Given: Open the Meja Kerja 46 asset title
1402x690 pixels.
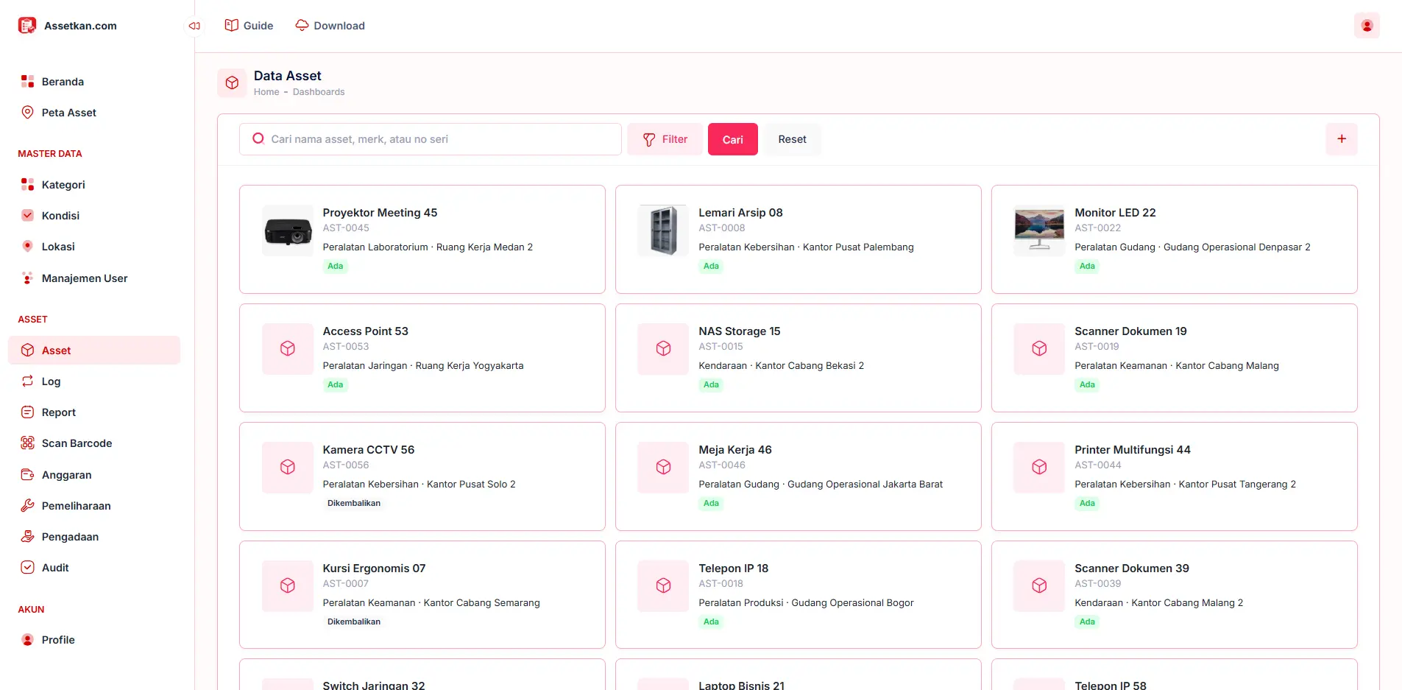Looking at the screenshot, I should [x=735, y=450].
